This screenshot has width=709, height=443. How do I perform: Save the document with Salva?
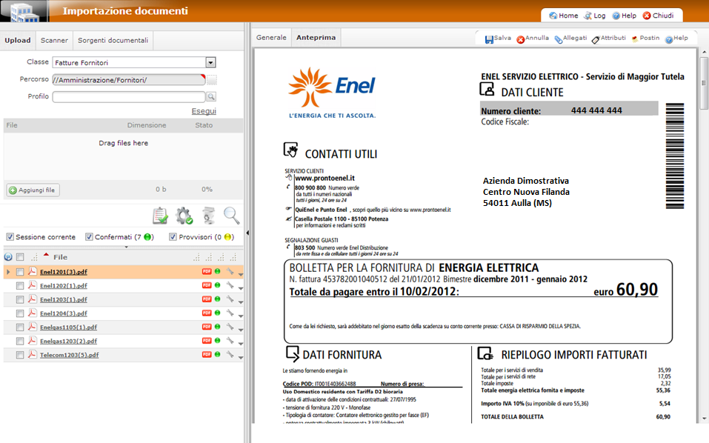(x=498, y=39)
